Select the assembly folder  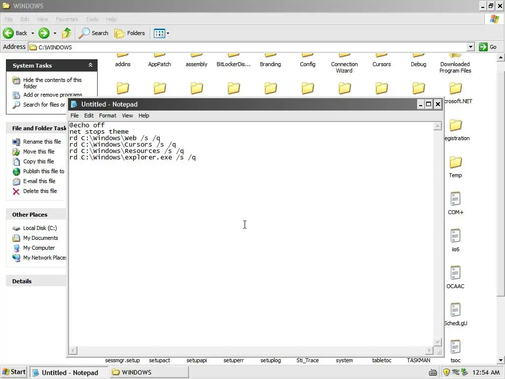(x=196, y=61)
